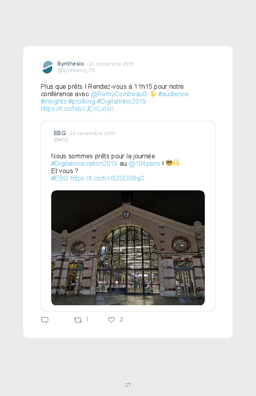Click the reply speech bubble icon

click(x=45, y=320)
